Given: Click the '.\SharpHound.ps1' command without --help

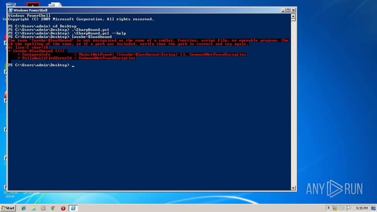Looking at the screenshot, I should tap(59, 30).
